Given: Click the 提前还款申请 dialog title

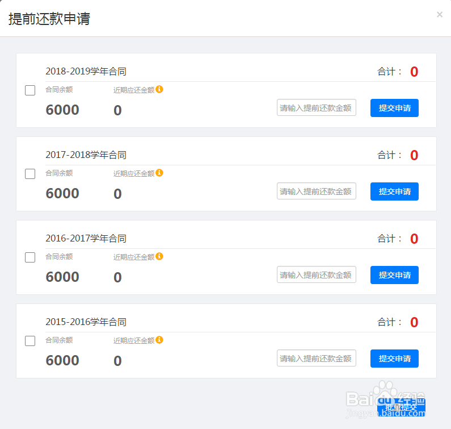Looking at the screenshot, I should [49, 19].
